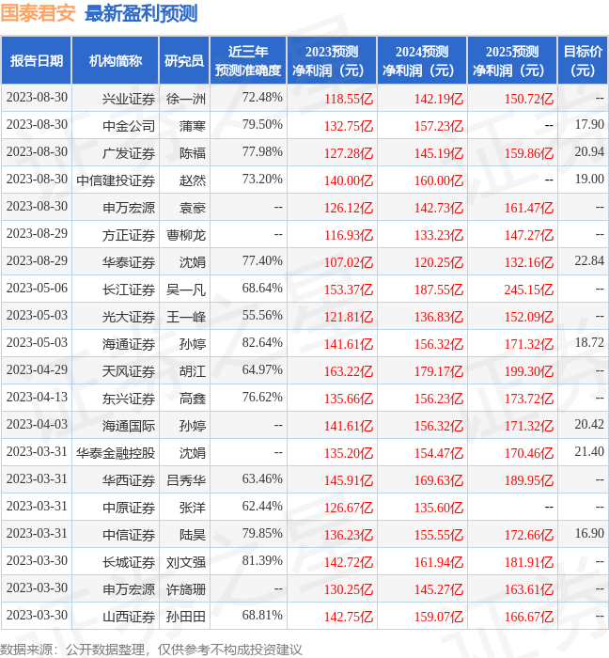Screen dimensions: 609x658
Task: Click researcher name 吕秀华
Action: click(x=186, y=481)
